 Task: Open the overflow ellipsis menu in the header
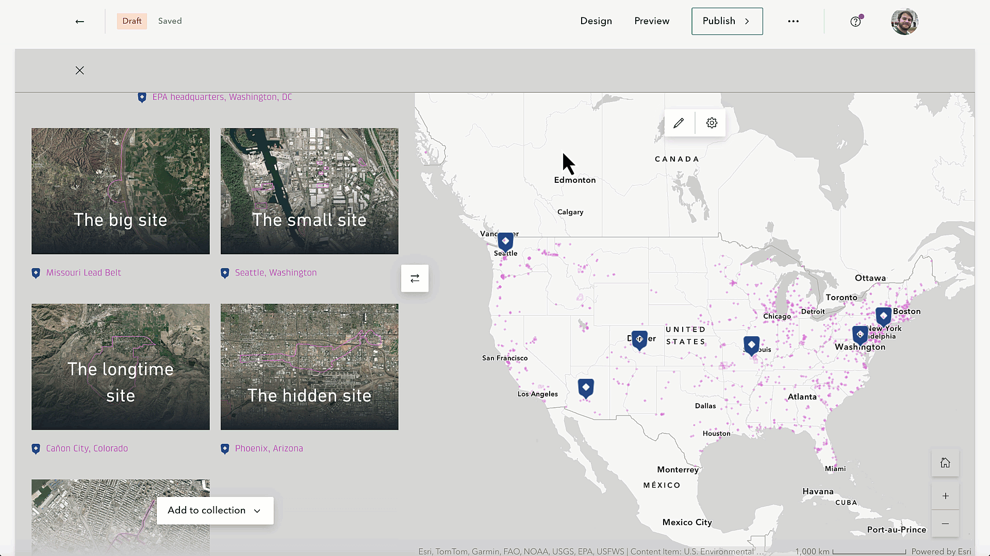(x=793, y=21)
